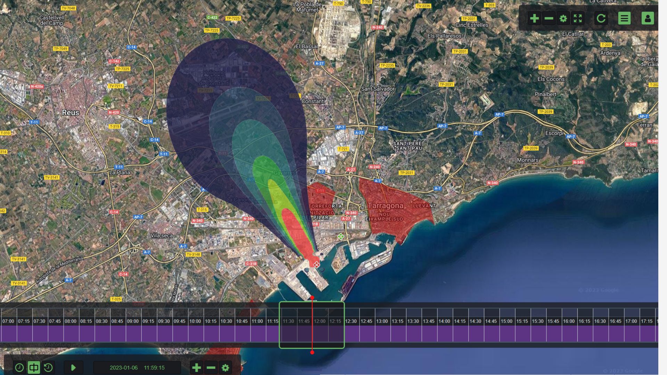Open the hamburger menu panel
The height and width of the screenshot is (375, 667).
click(624, 18)
